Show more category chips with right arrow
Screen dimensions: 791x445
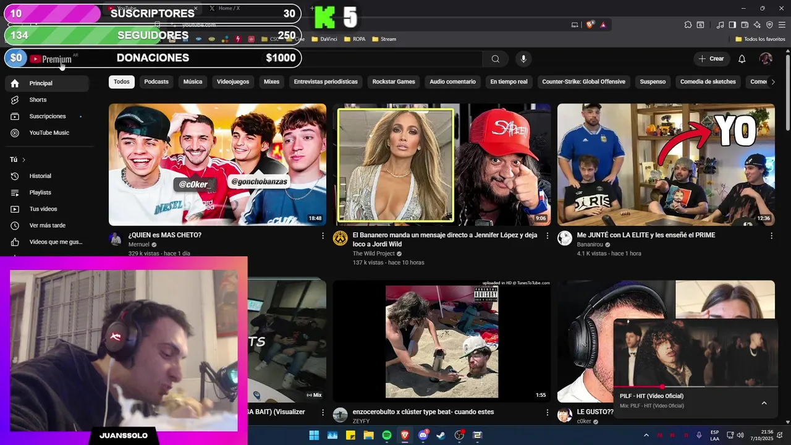(x=772, y=82)
